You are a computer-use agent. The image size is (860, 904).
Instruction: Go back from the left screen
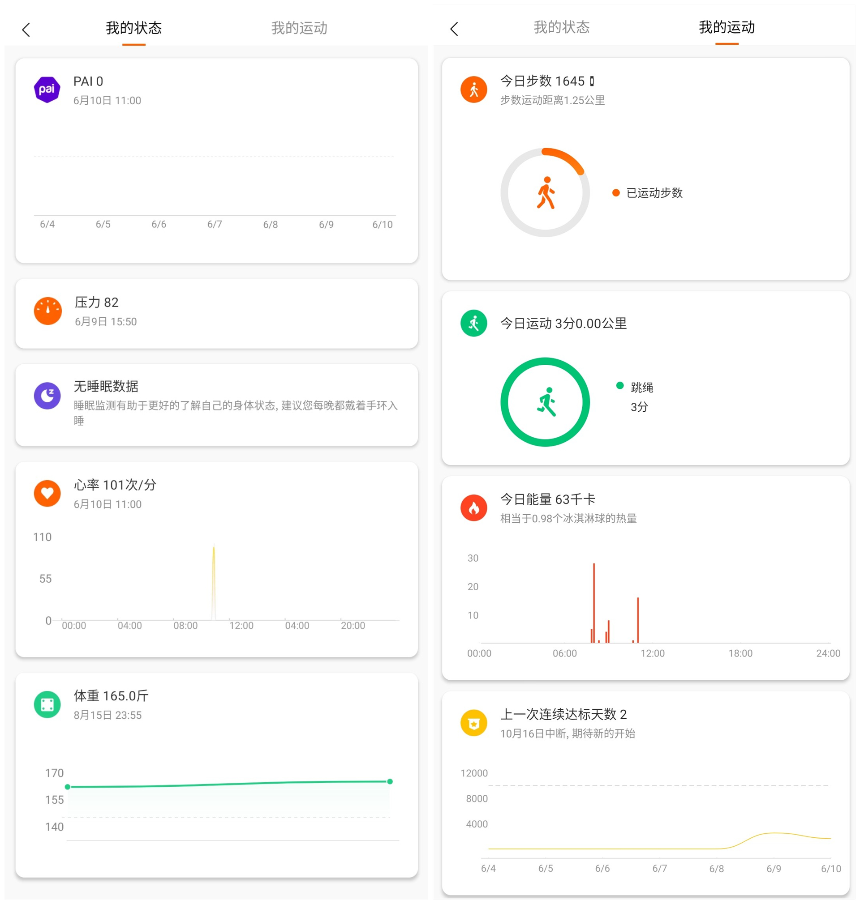tap(26, 30)
